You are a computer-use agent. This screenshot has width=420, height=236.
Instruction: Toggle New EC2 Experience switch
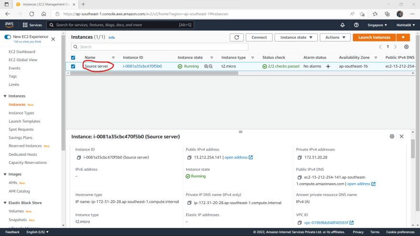point(8,37)
